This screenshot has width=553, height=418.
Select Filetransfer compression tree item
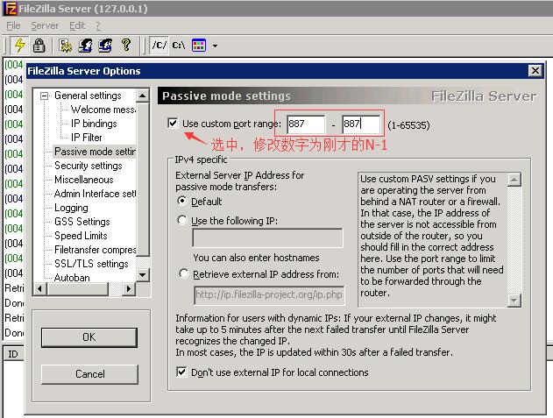click(x=95, y=250)
